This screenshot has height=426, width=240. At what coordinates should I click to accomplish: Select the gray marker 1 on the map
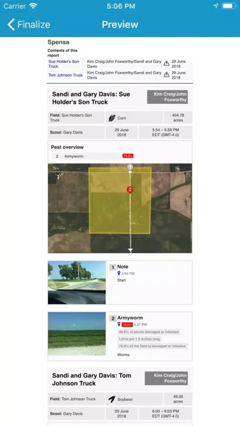(130, 167)
